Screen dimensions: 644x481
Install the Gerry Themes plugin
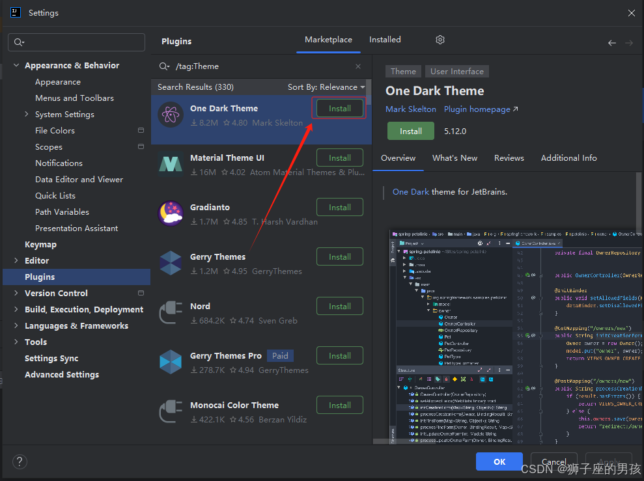tap(340, 257)
